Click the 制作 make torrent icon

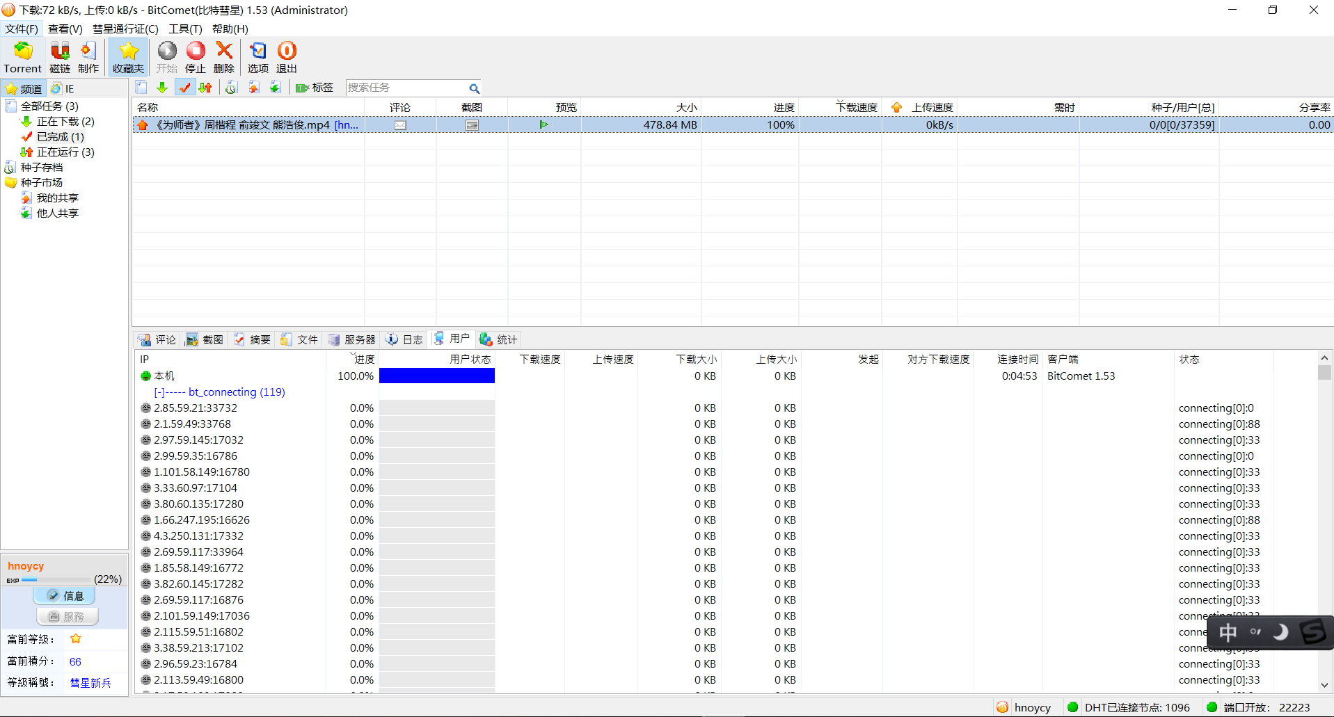88,57
